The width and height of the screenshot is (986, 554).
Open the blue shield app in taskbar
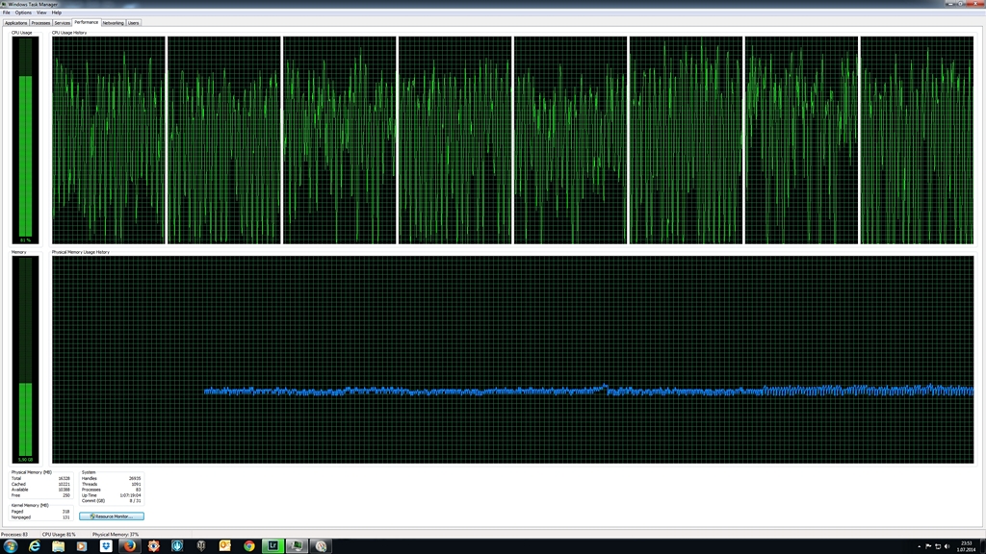(177, 546)
